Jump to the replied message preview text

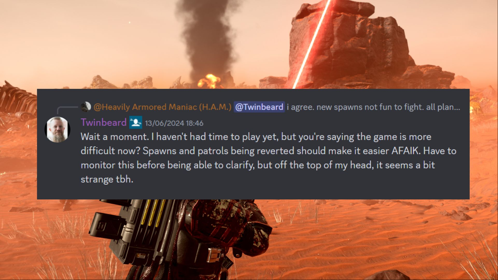[x=373, y=107]
